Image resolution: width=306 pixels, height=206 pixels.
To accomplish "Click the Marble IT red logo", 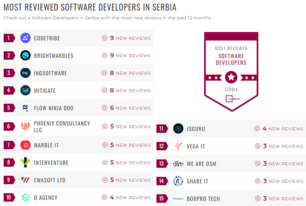I will pos(25,145).
